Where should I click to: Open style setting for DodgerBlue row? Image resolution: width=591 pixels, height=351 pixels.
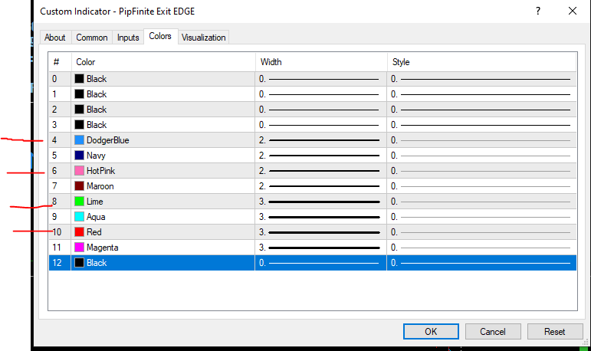481,140
